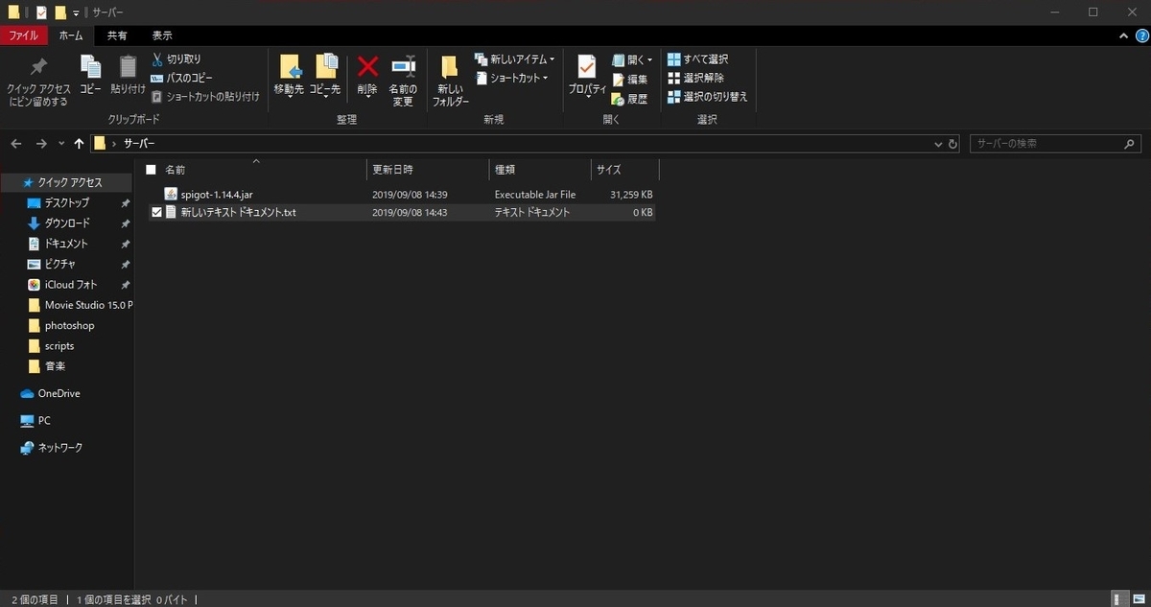Click 選択の切り替え (Invert selection)
The width and height of the screenshot is (1151, 607).
[x=707, y=96]
